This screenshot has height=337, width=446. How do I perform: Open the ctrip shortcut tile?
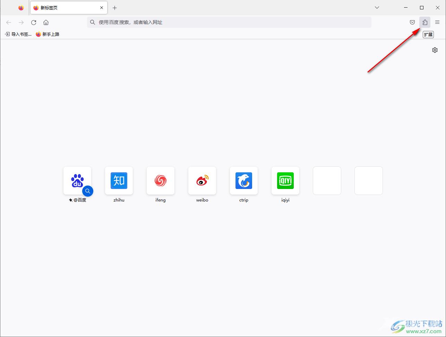tap(244, 181)
